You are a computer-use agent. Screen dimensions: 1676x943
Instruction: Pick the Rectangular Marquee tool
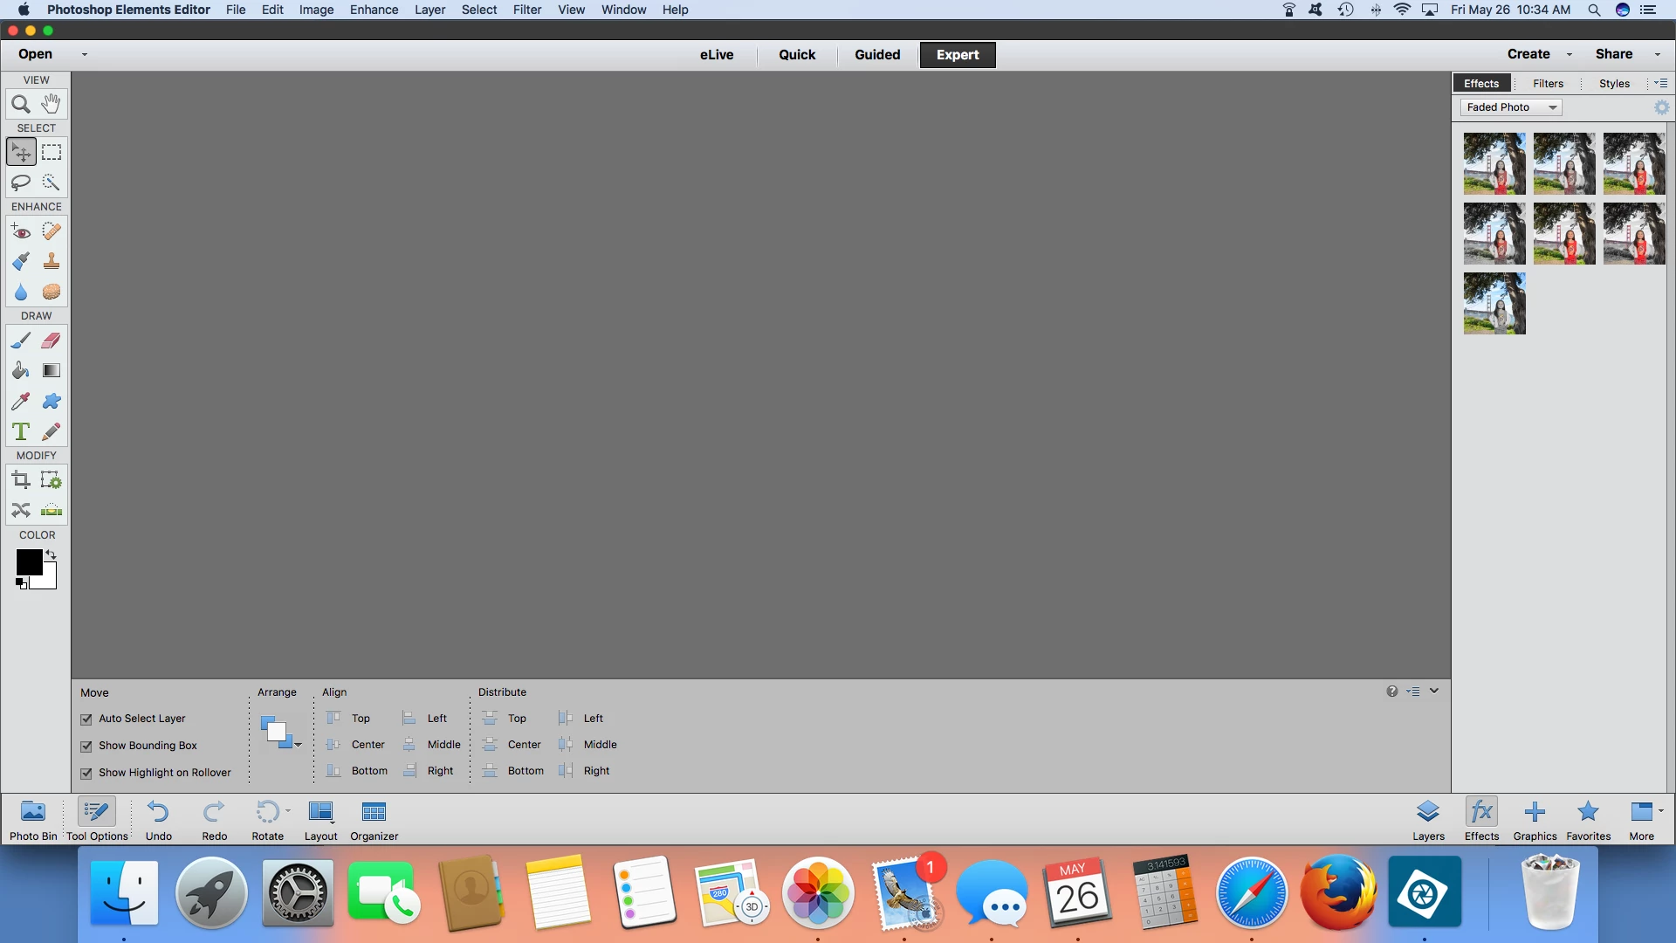(52, 152)
